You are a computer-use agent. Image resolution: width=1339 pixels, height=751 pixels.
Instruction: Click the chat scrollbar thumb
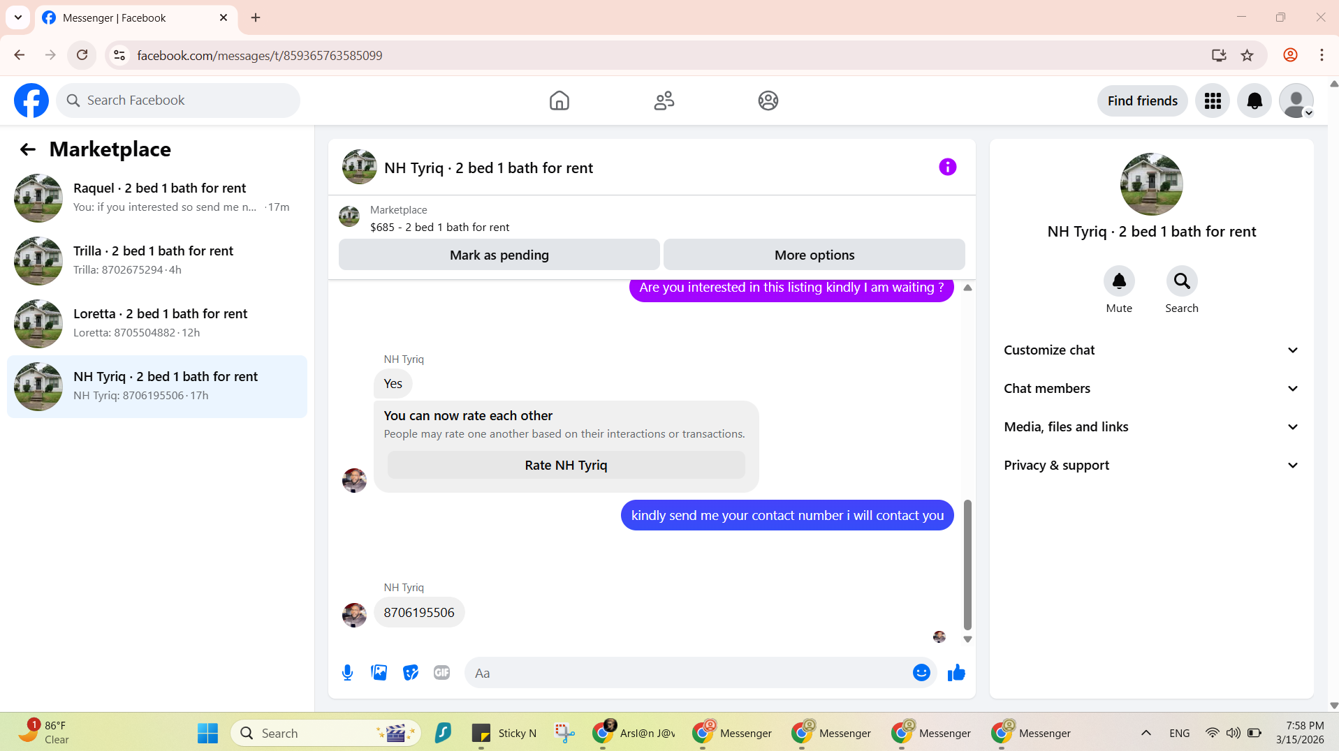(x=967, y=565)
